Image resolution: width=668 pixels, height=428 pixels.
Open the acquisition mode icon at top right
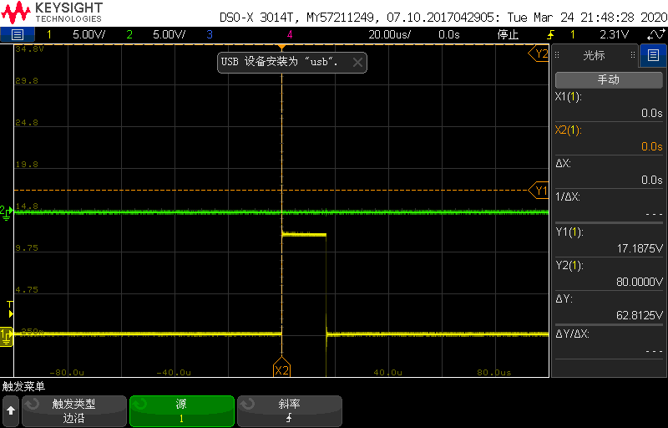click(x=655, y=34)
